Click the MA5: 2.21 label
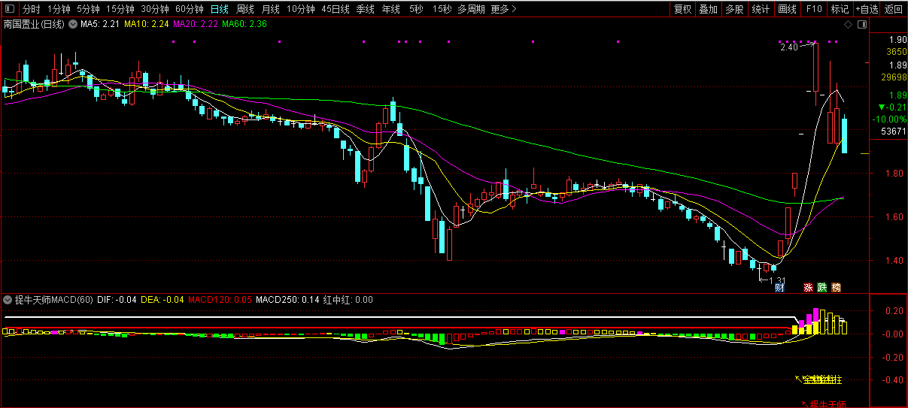The width and height of the screenshot is (908, 408). pyautogui.click(x=100, y=24)
